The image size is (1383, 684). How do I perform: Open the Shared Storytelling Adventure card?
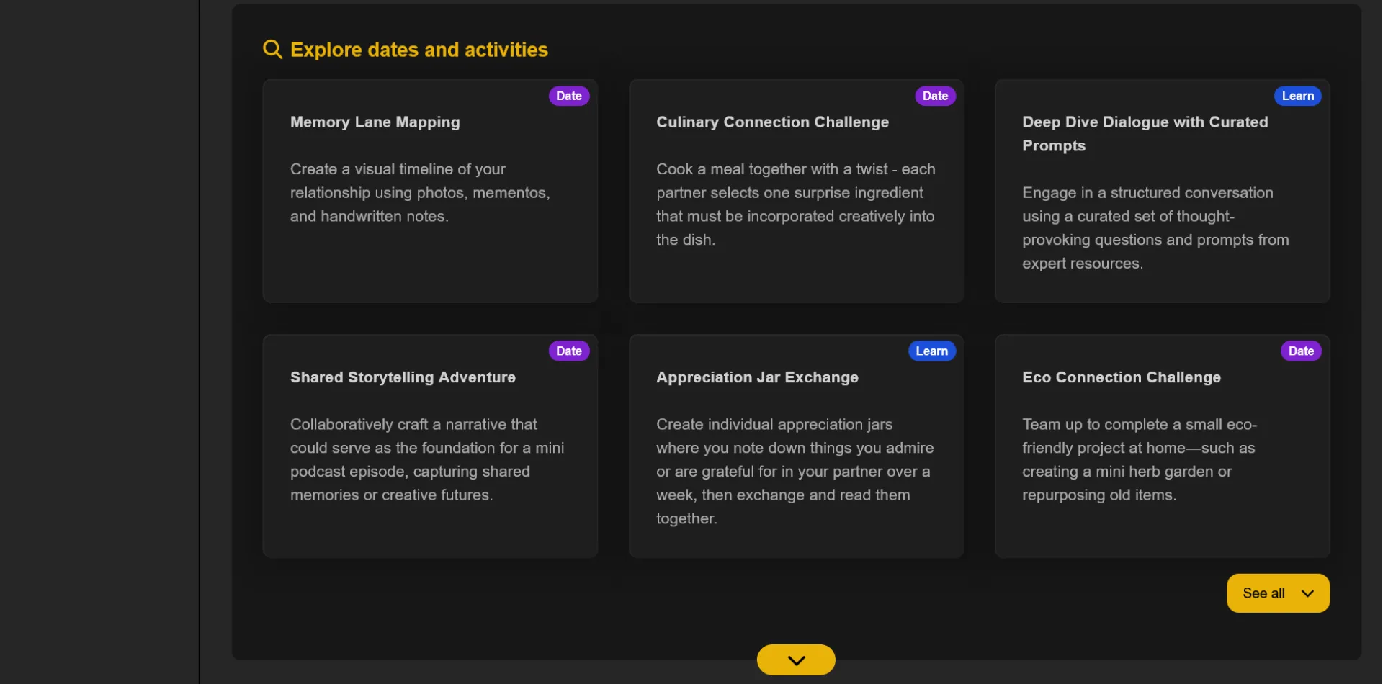(x=430, y=446)
